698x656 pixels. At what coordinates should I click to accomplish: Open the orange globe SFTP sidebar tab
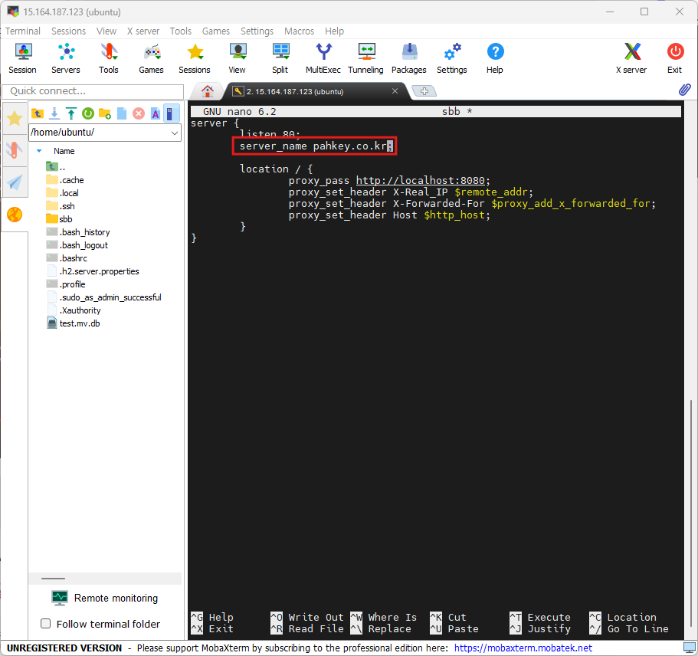click(15, 215)
